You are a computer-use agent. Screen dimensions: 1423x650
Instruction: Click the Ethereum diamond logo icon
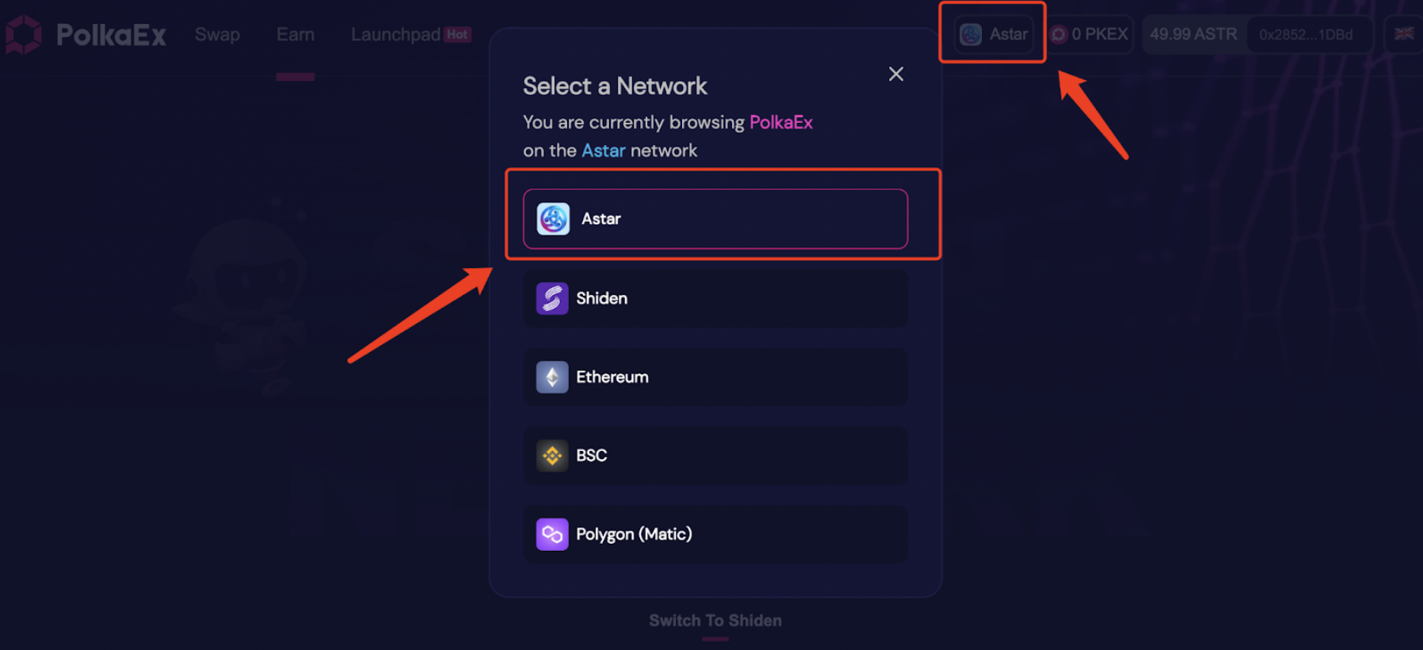[552, 377]
